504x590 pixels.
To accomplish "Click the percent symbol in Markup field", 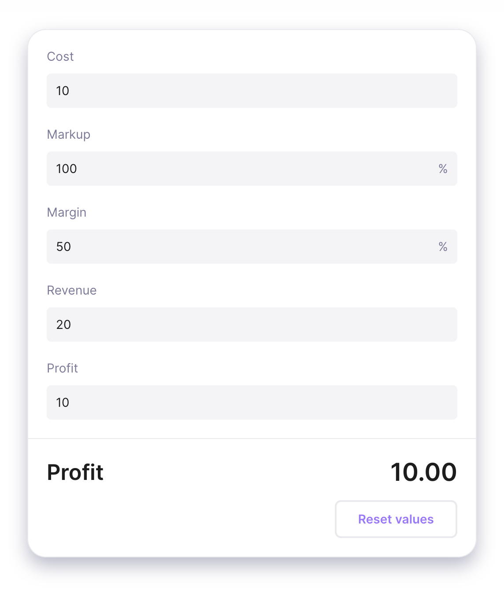I will pos(443,169).
